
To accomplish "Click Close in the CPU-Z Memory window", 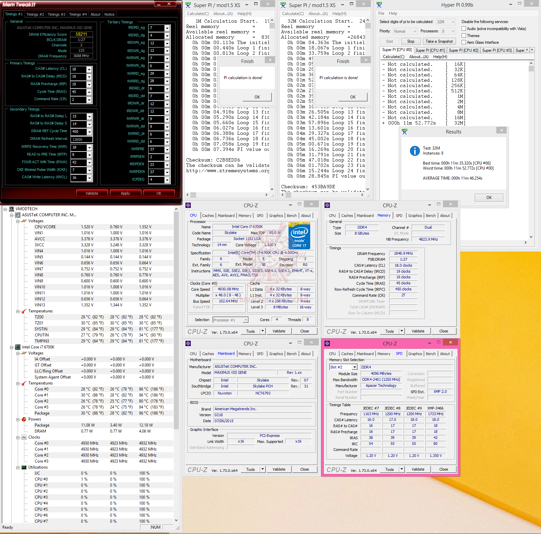I will tap(444, 331).
